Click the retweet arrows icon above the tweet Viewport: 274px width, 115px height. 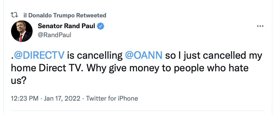(14, 15)
